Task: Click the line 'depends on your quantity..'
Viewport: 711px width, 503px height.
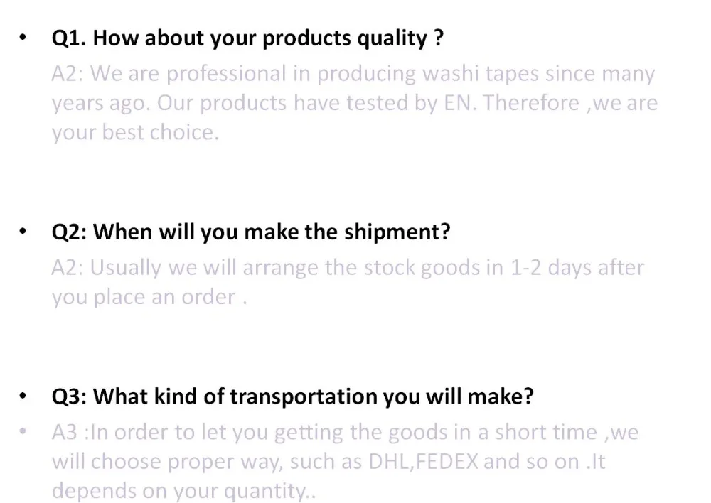Action: coord(183,491)
